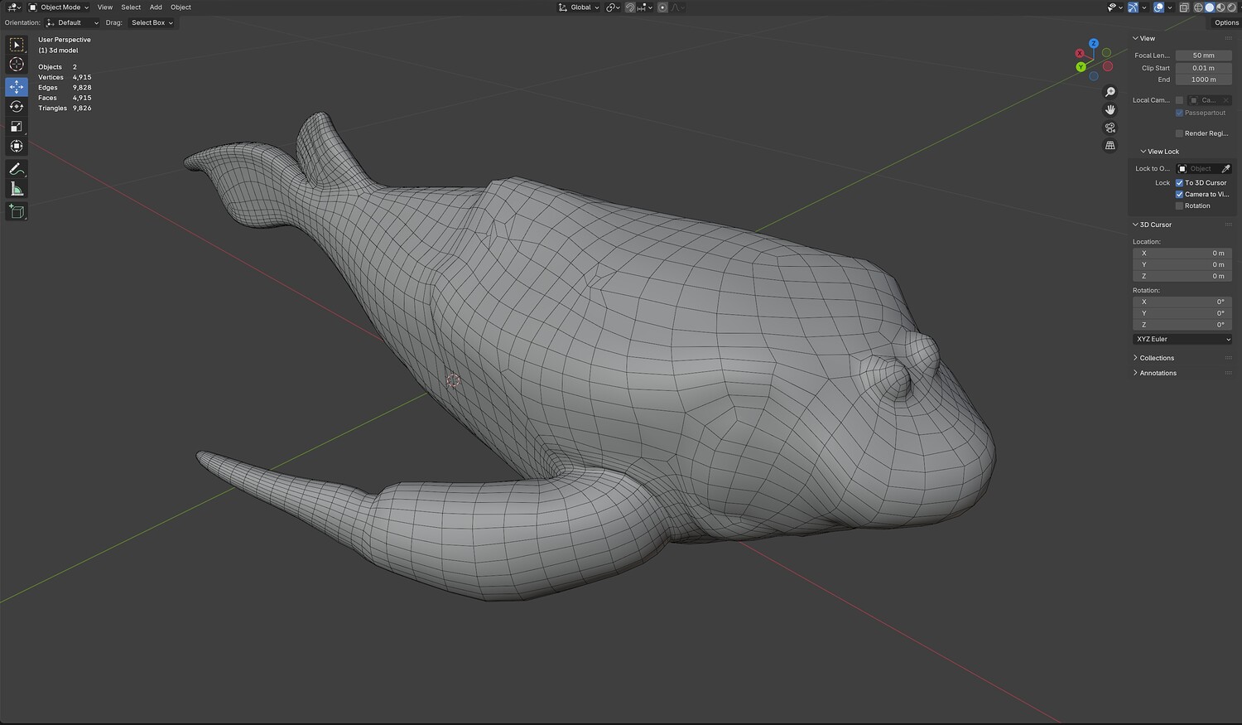Click the eyedropper beside Lock to Object
Image resolution: width=1242 pixels, height=725 pixels.
click(1226, 169)
